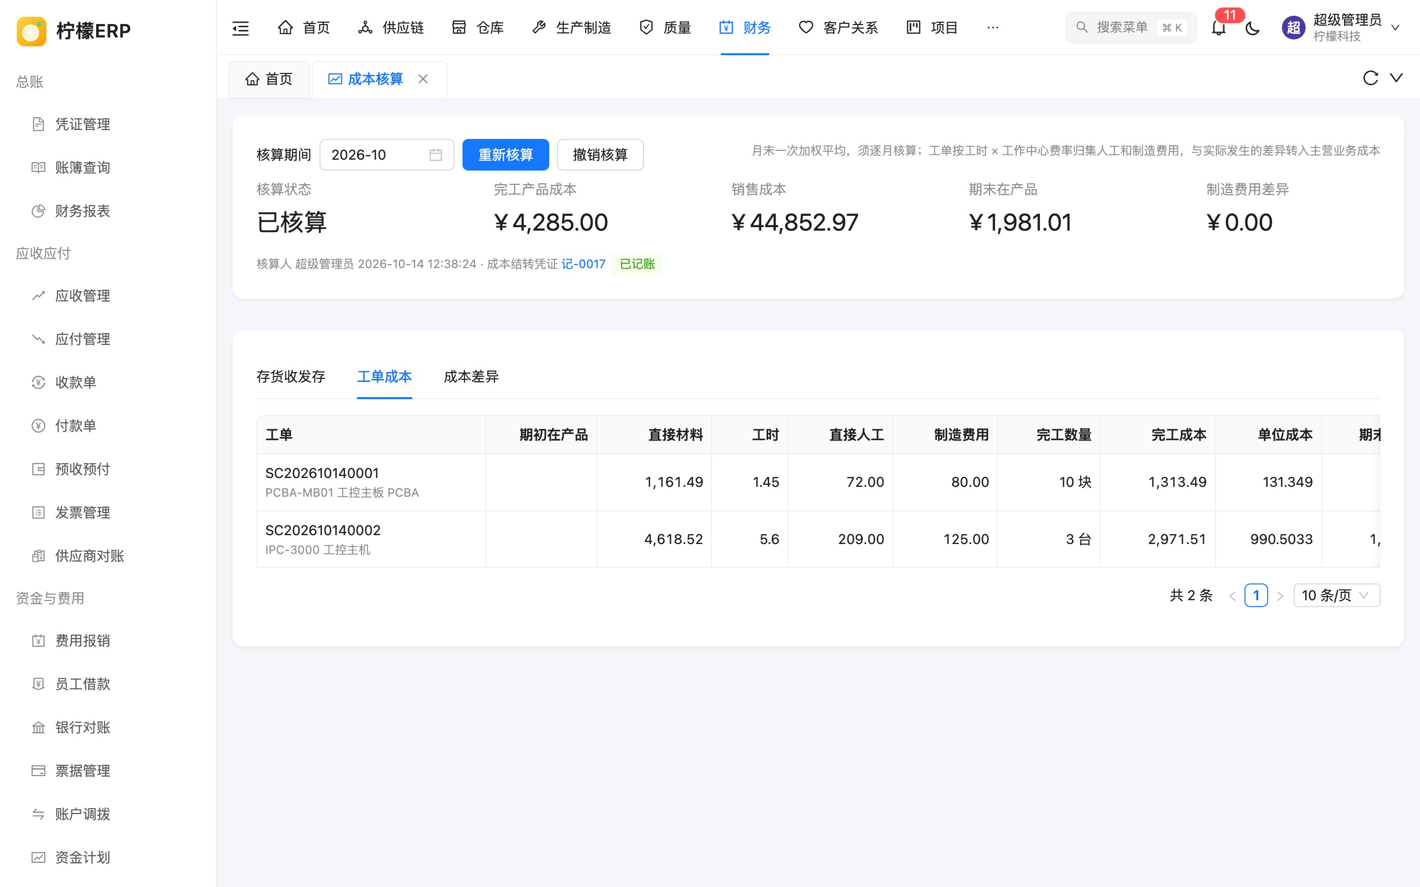Screen dimensions: 1420x887
Task: Open the user account dropdown arrow
Action: pos(1395,28)
